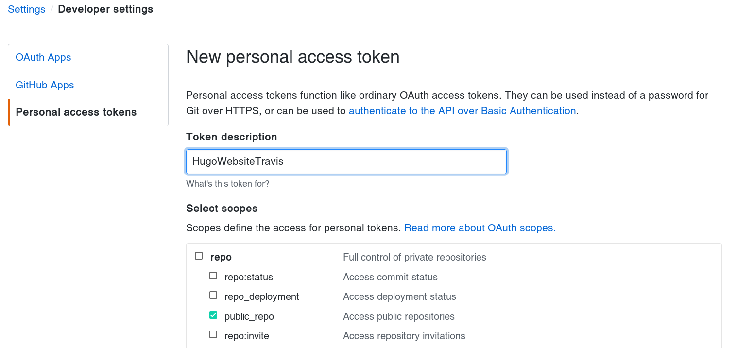Tick the repo_deployment scope checkbox
Image resolution: width=754 pixels, height=348 pixels.
click(x=213, y=295)
